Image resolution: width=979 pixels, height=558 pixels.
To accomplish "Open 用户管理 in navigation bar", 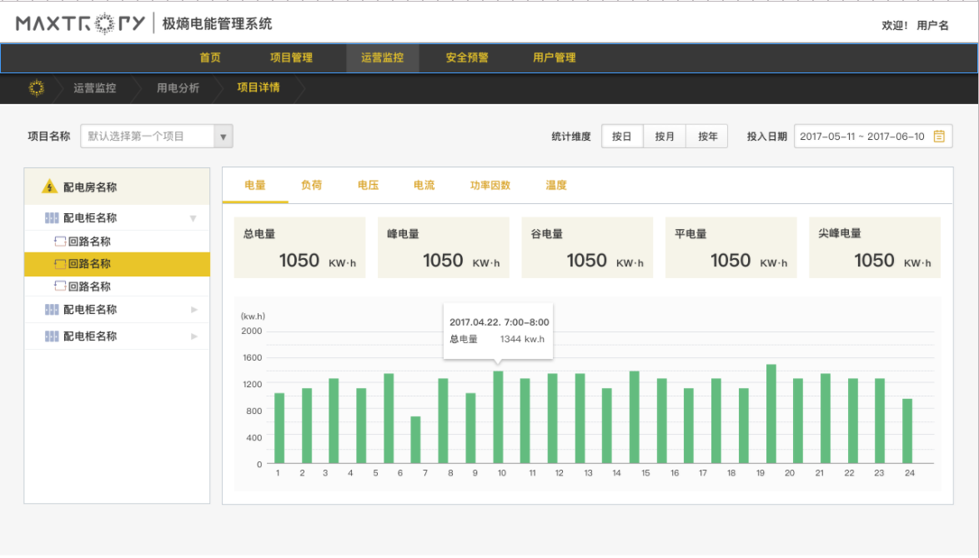I will click(555, 58).
